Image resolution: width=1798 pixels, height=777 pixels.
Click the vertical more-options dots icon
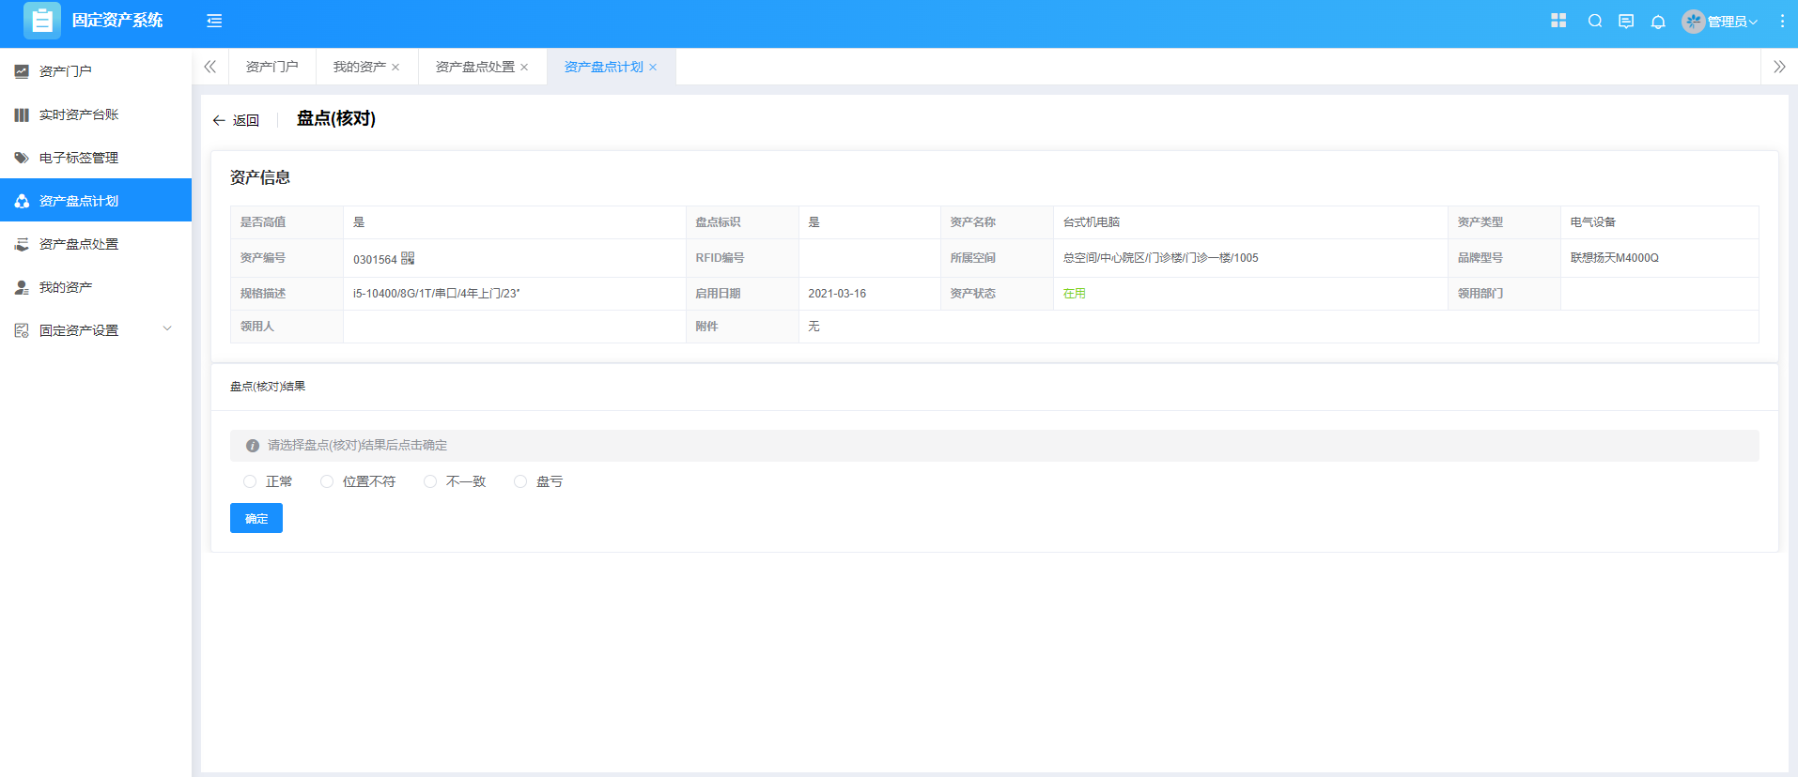coord(1782,21)
